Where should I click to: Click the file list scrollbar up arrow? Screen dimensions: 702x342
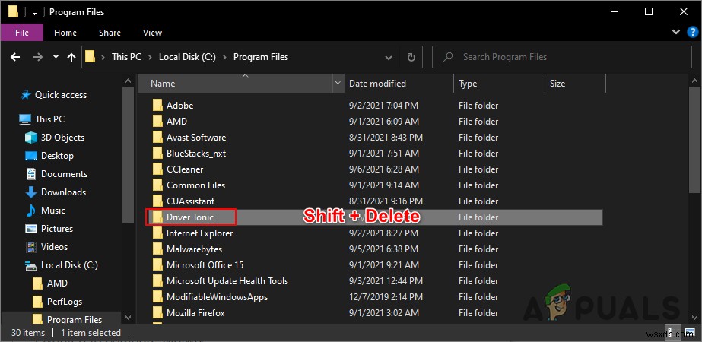[694, 81]
